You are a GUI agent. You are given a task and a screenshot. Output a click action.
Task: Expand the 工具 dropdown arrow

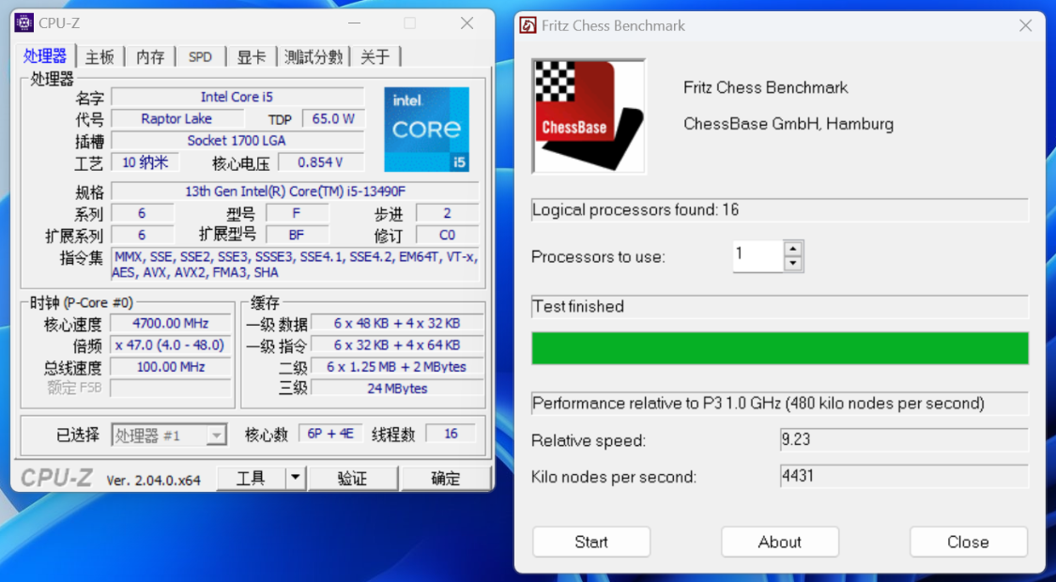(295, 478)
